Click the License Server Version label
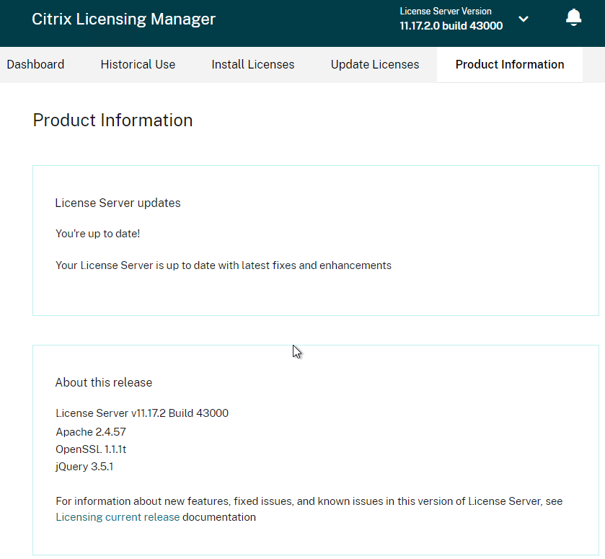The height and width of the screenshot is (559, 605). 446,12
